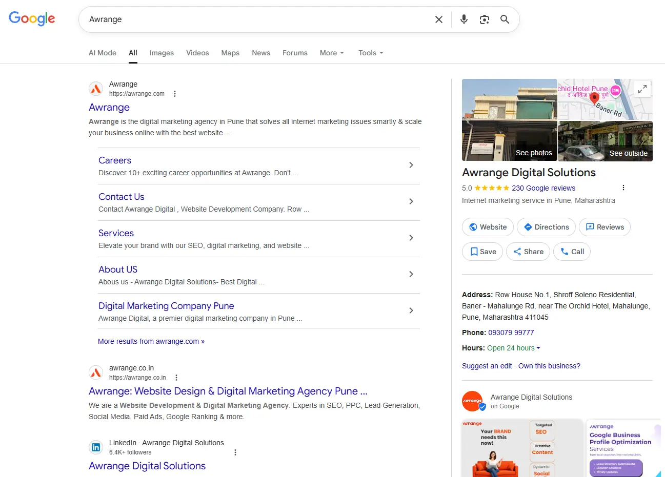Switch to the Images tab
The height and width of the screenshot is (477, 665).
pos(162,53)
